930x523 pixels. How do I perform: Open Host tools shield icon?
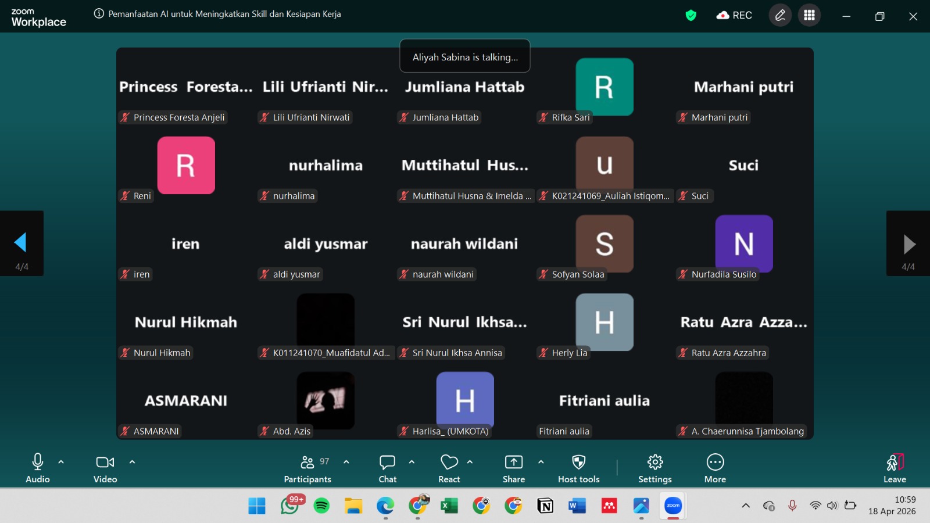coord(578,468)
